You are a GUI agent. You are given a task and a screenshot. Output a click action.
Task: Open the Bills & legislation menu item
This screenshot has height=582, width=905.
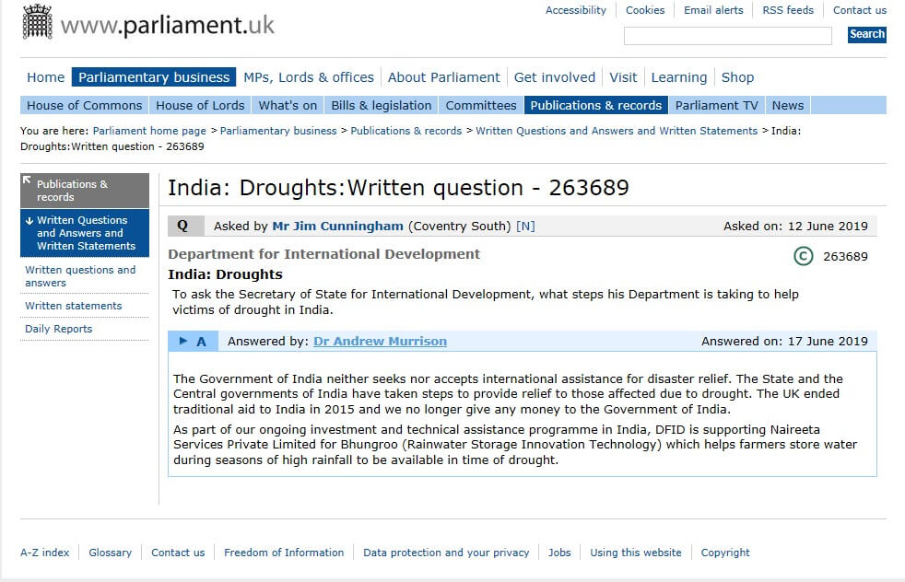pyautogui.click(x=381, y=106)
